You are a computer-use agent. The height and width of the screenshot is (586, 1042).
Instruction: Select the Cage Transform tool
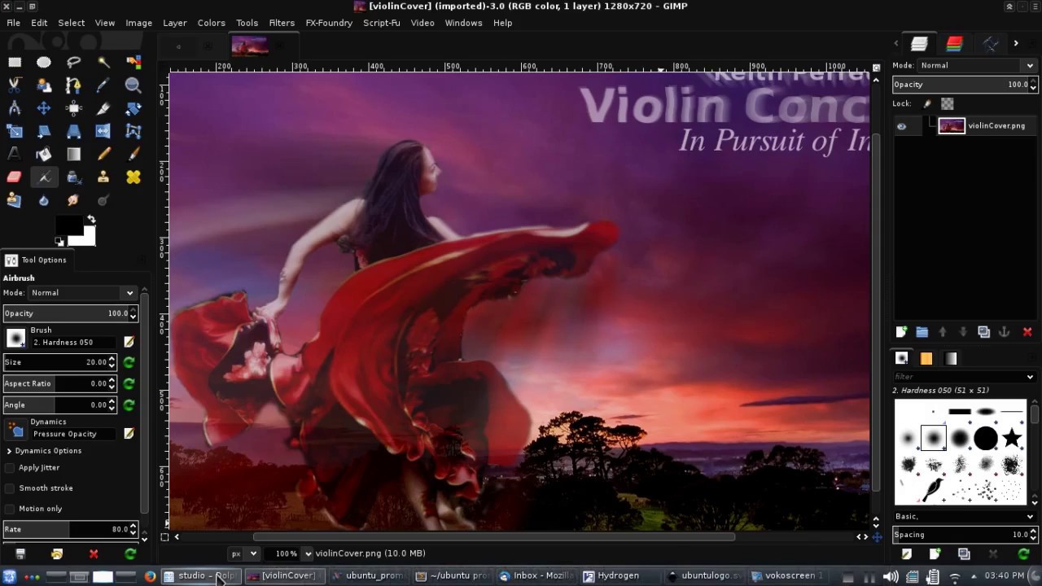[134, 131]
